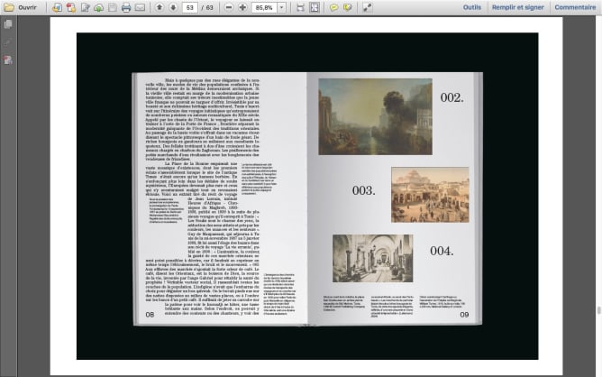Click the attachments paperclip sidebar icon
602x377 pixels.
pos(8,42)
